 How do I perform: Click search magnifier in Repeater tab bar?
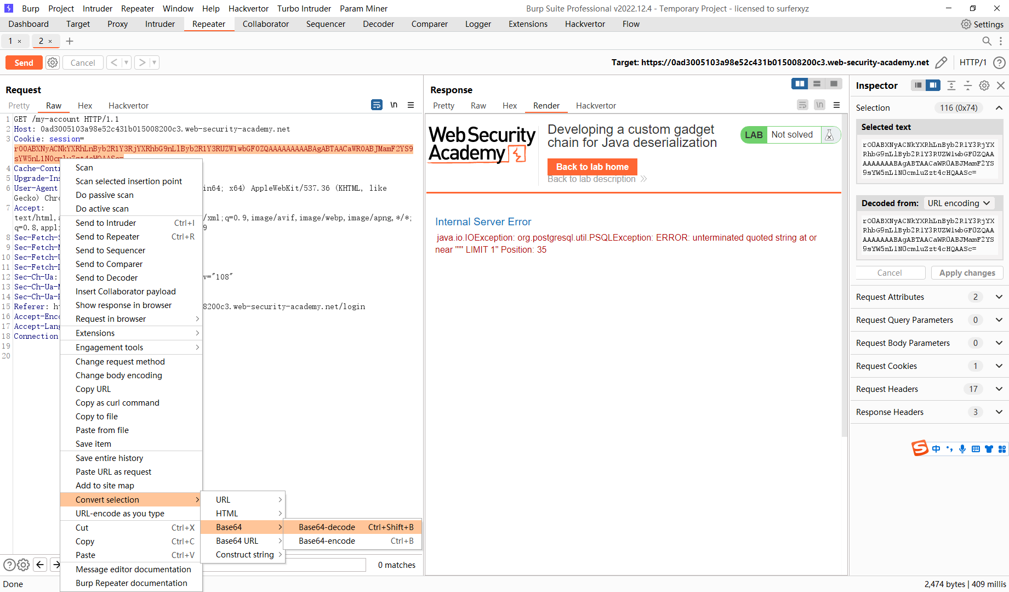pyautogui.click(x=987, y=41)
